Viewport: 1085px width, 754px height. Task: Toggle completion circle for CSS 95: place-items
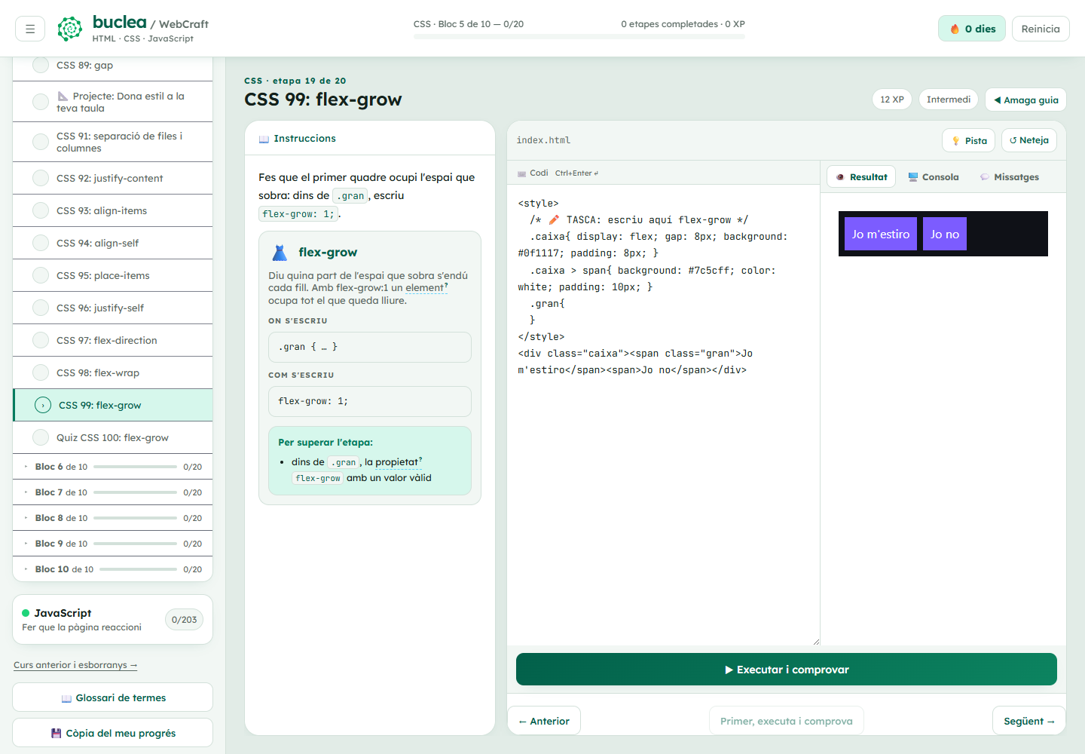[41, 275]
